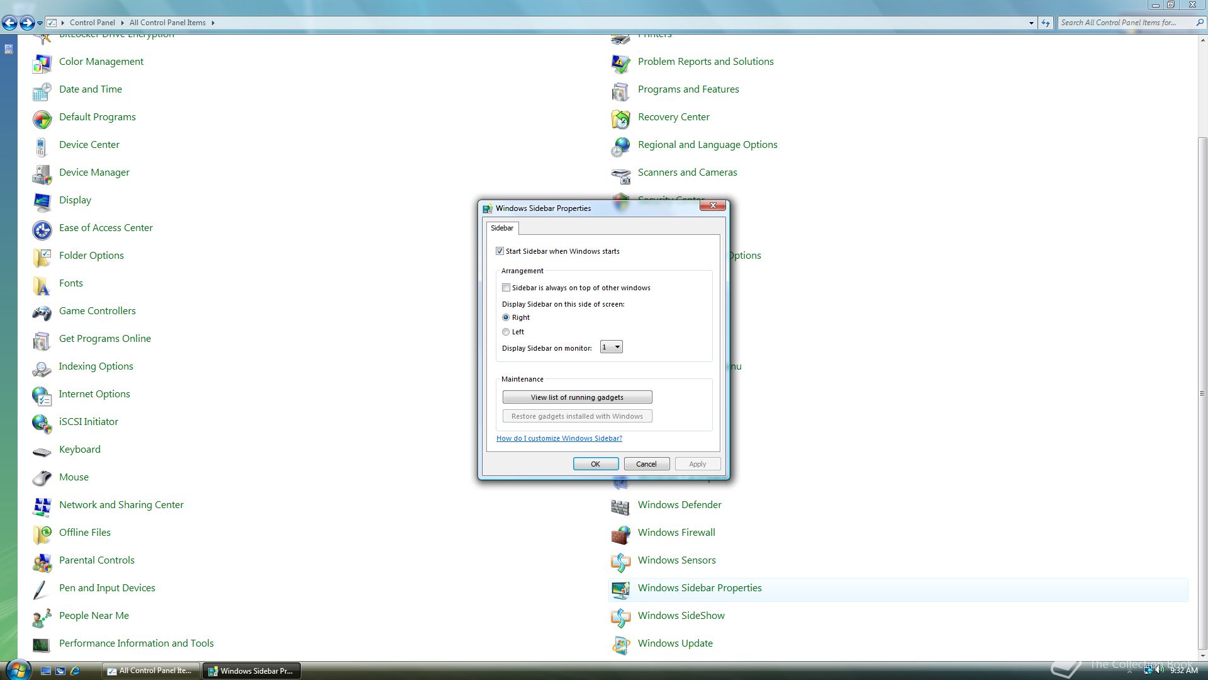Open Parental Controls text link
Screen dimensions: 1208x680
coord(97,560)
